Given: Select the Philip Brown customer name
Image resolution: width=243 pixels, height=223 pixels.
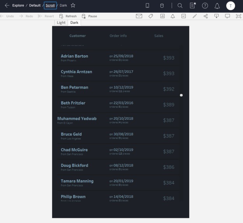Looking at the screenshot, I should pos(73,197).
